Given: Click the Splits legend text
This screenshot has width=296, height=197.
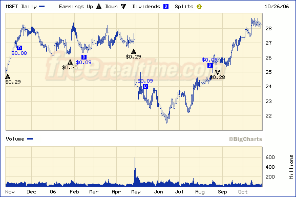Looking at the screenshot, I should pyautogui.click(x=184, y=7).
